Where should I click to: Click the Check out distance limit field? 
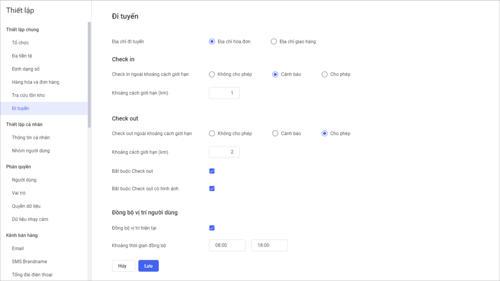pyautogui.click(x=224, y=152)
